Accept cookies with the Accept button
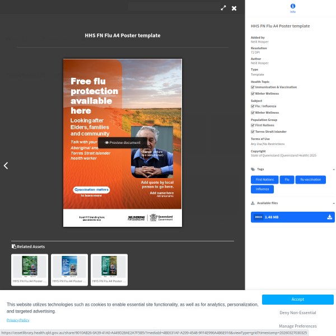 click(297, 300)
